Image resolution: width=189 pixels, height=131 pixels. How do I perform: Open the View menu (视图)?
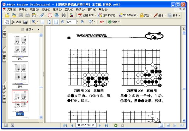pyautogui.click(x=34, y=9)
